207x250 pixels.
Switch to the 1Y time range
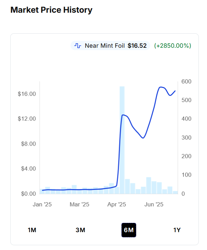177,230
